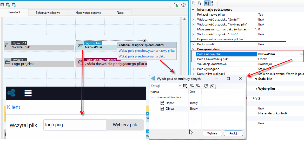
Task: Open the smart tag arrow on the Wybórpliku control
Action: click(x=144, y=40)
